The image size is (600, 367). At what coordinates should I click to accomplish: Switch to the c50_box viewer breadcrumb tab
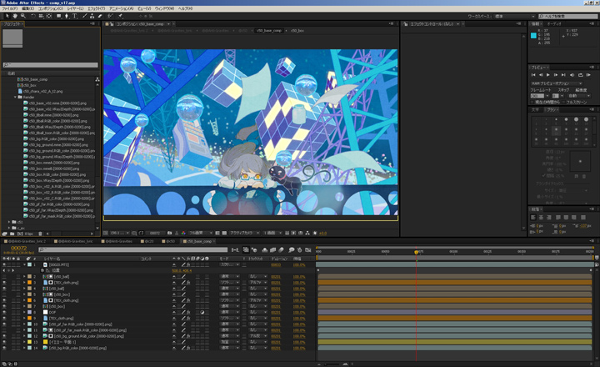coord(297,30)
